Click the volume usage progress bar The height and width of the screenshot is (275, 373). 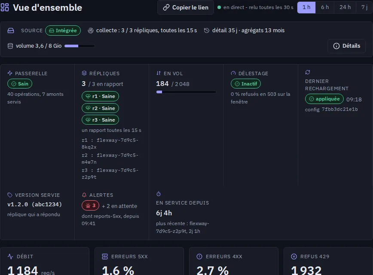[79, 46]
